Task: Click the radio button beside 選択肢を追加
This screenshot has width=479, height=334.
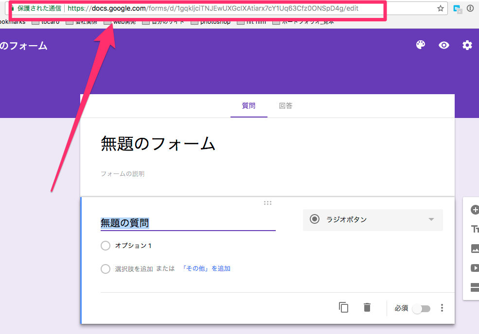Action: [106, 268]
